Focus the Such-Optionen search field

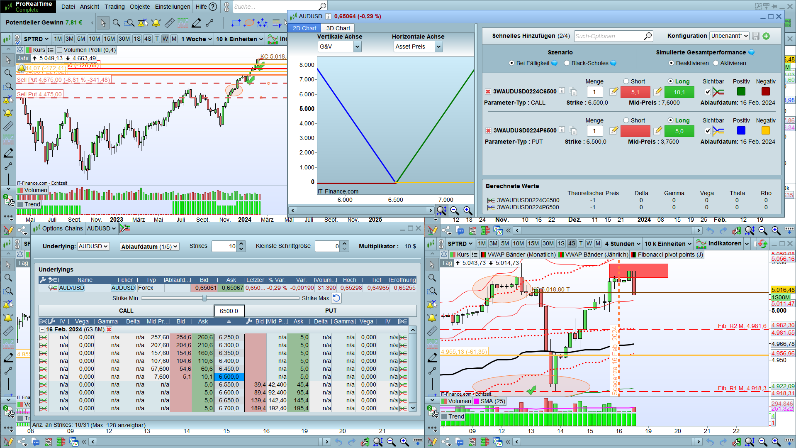point(613,36)
